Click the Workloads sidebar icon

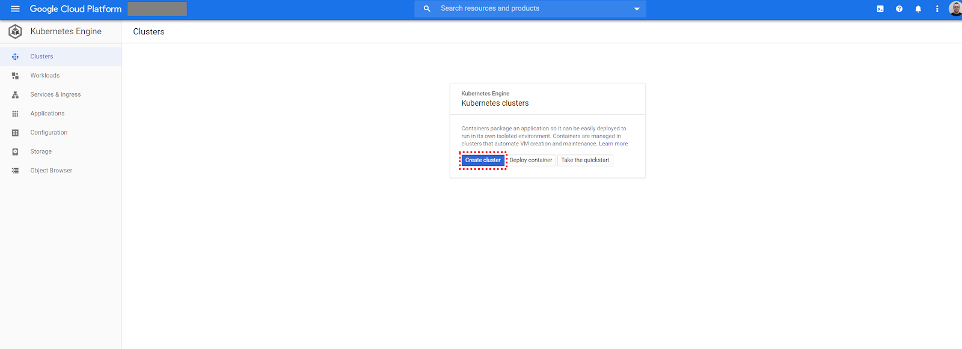click(15, 76)
